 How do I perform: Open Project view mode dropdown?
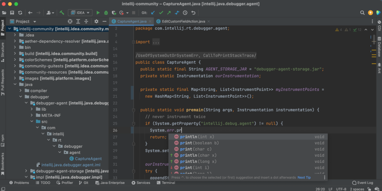pos(35,22)
